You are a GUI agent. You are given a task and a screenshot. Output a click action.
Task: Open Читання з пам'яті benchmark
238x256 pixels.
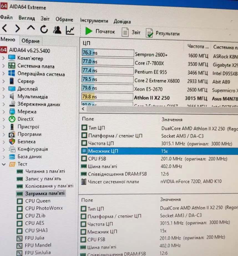point(41,171)
